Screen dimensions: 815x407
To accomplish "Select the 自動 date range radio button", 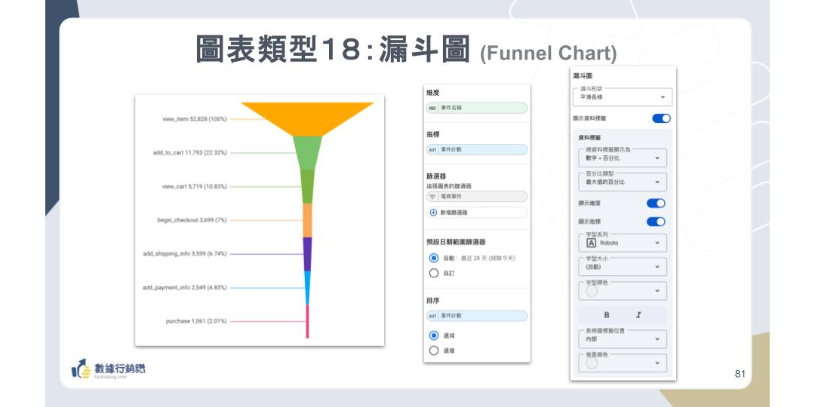I will (x=434, y=258).
